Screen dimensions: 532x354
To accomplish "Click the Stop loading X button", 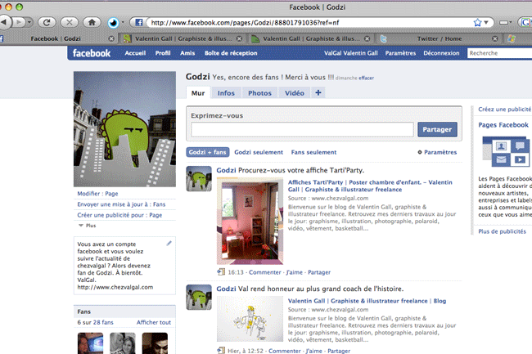I will click(70, 22).
